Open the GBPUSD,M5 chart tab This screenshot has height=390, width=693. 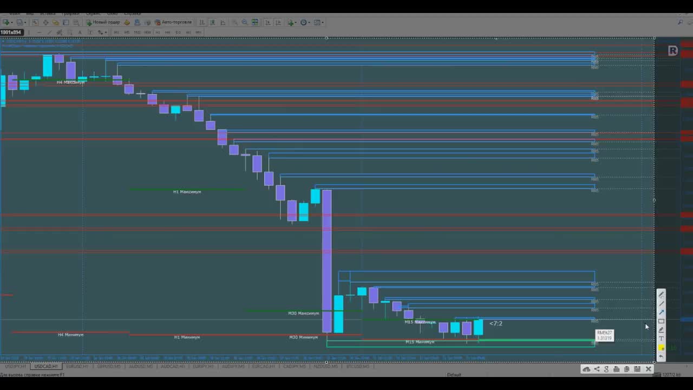[109, 366]
